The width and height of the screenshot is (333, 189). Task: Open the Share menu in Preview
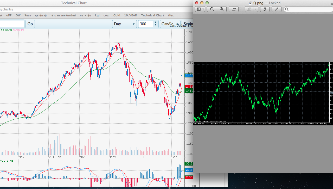(x=234, y=9)
